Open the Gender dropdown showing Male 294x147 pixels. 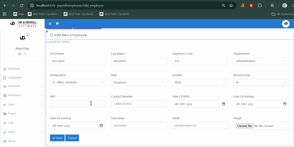click(x=200, y=82)
